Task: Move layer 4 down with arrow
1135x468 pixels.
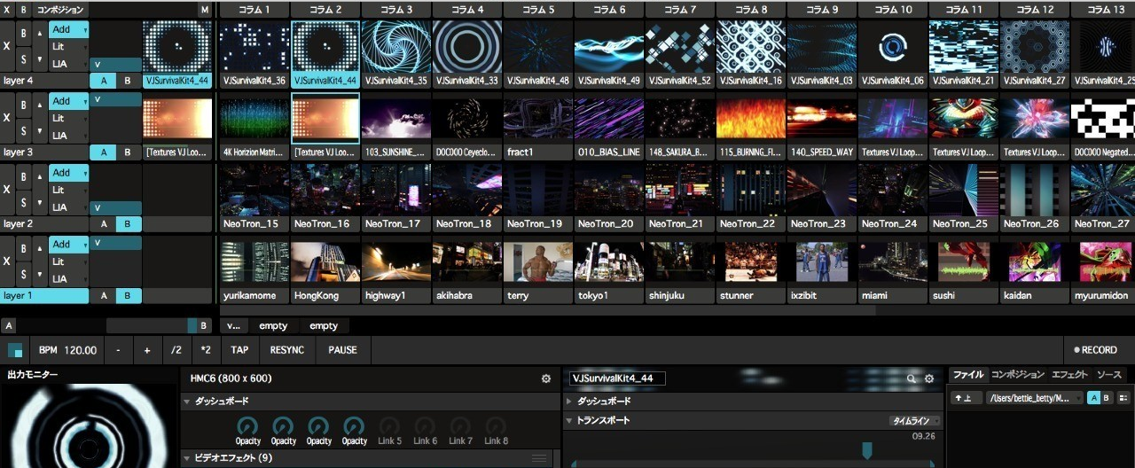Action: pyautogui.click(x=40, y=58)
